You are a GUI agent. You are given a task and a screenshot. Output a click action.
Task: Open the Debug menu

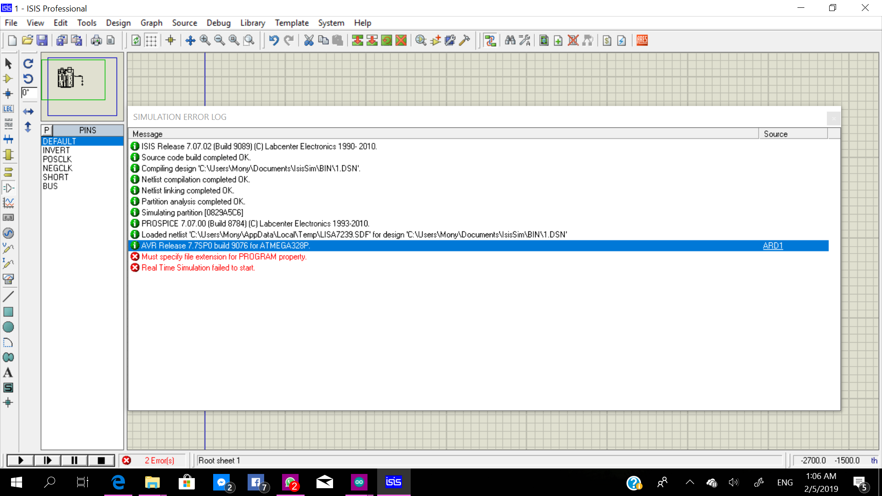tap(219, 23)
